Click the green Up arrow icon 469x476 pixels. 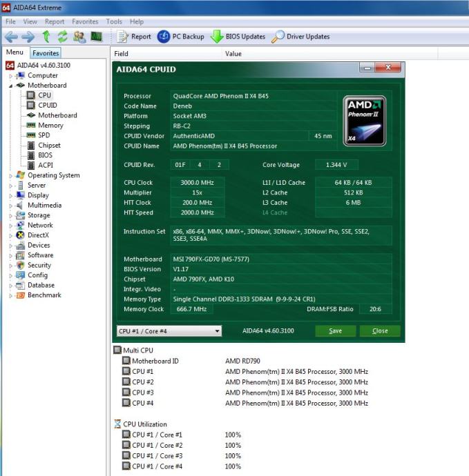[x=46, y=37]
